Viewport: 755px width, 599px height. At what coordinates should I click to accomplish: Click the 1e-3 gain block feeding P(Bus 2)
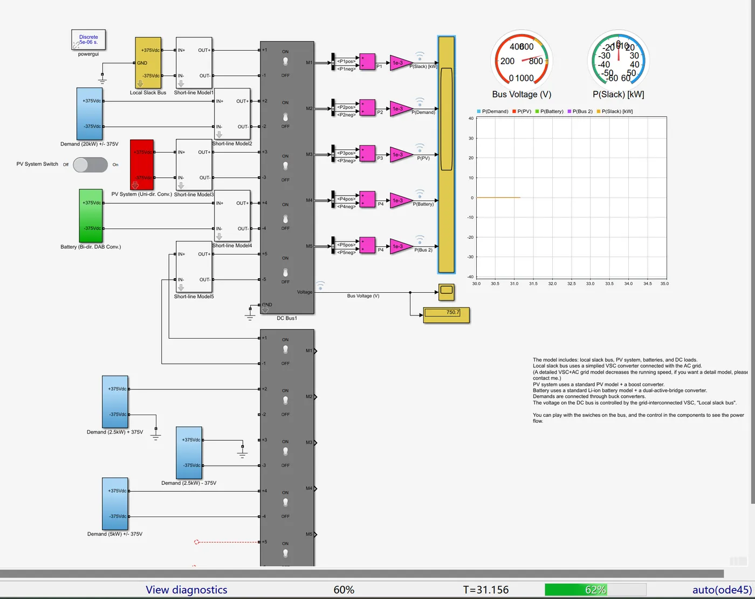pyautogui.click(x=400, y=246)
